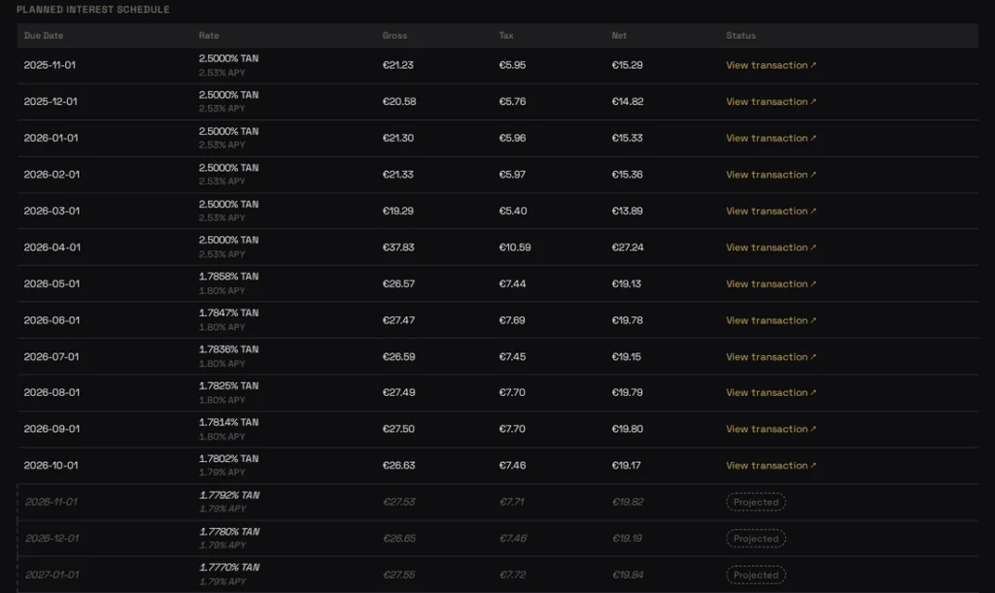Click the Net column header

point(619,36)
